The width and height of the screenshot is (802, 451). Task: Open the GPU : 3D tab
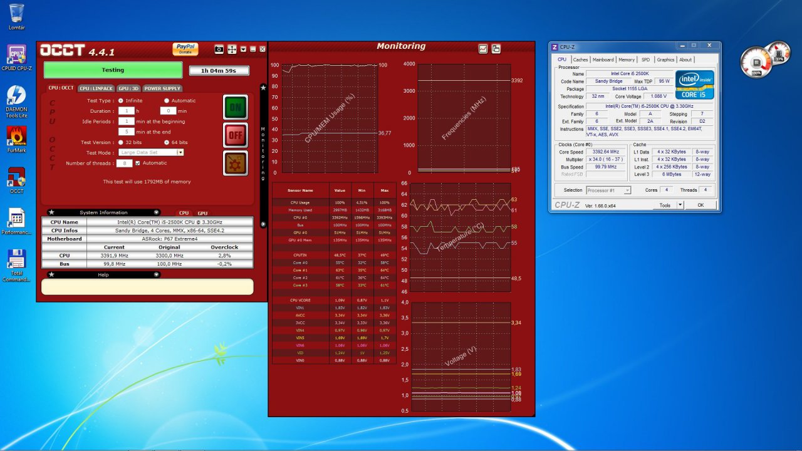pyautogui.click(x=128, y=88)
